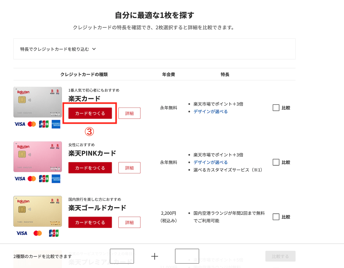Click JCB logo under 楽天カード

coord(44,124)
